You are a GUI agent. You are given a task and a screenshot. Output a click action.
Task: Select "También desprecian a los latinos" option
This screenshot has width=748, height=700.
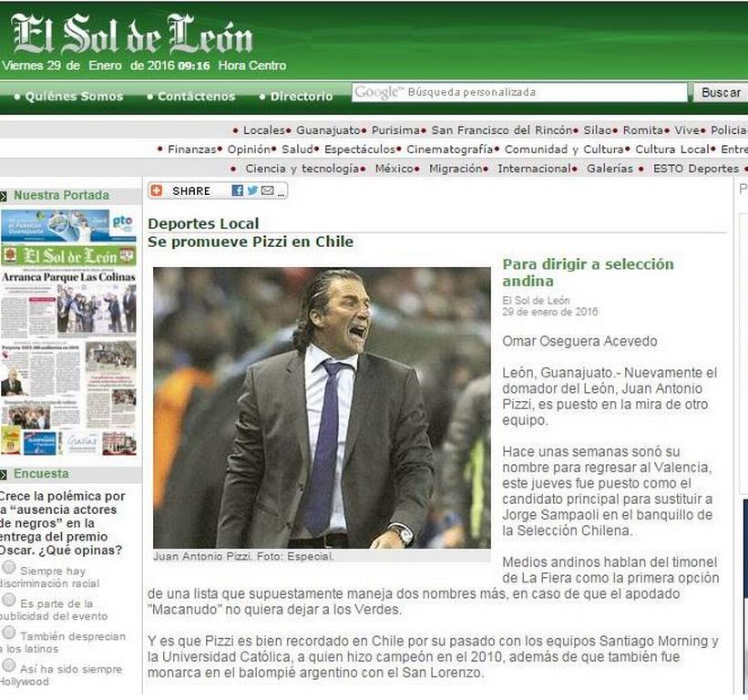[x=8, y=633]
